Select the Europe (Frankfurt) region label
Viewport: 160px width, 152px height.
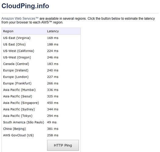[17, 83]
